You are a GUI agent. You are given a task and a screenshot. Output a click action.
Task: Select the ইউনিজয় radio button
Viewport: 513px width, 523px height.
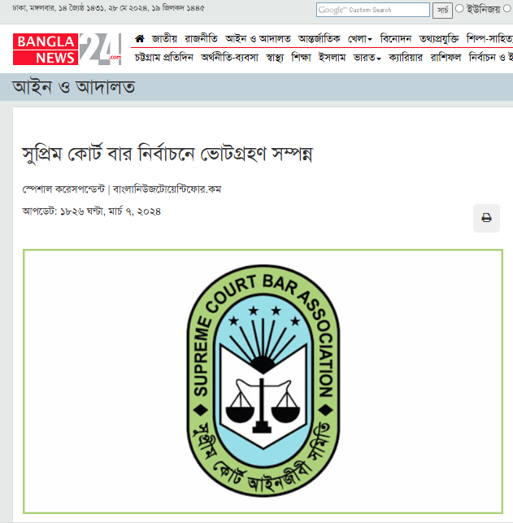point(459,9)
